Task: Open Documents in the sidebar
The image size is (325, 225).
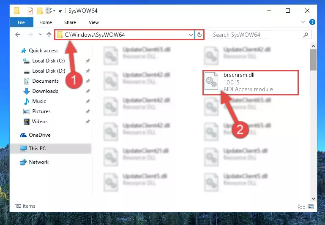Action: pos(45,81)
